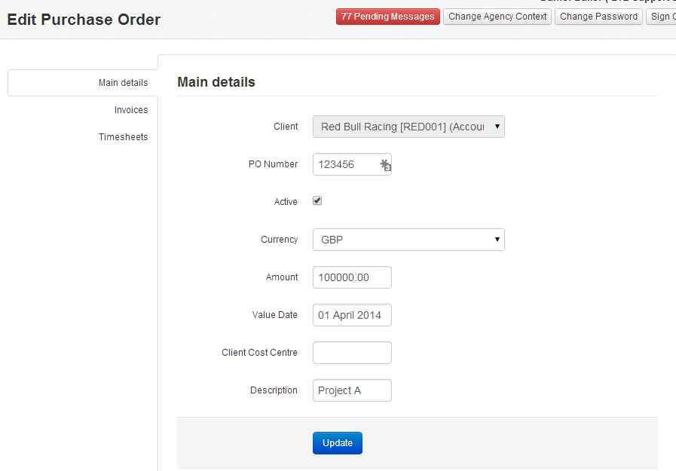Screen dimensions: 676x471
Task: Expand the Currency GBP dropdown
Action: click(408, 240)
